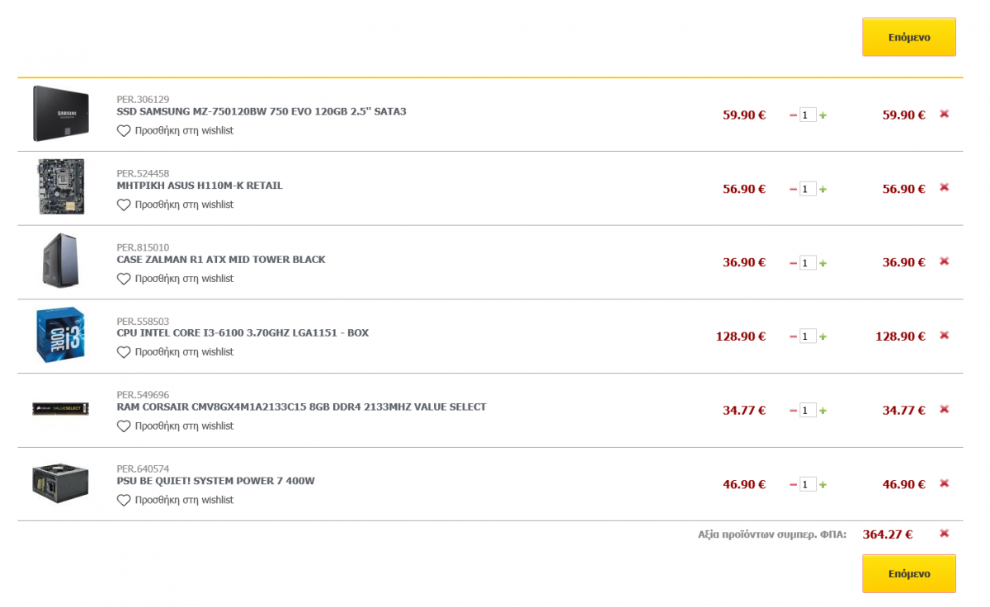
Task: Remove the Zalman R1 case item
Action: click(945, 261)
